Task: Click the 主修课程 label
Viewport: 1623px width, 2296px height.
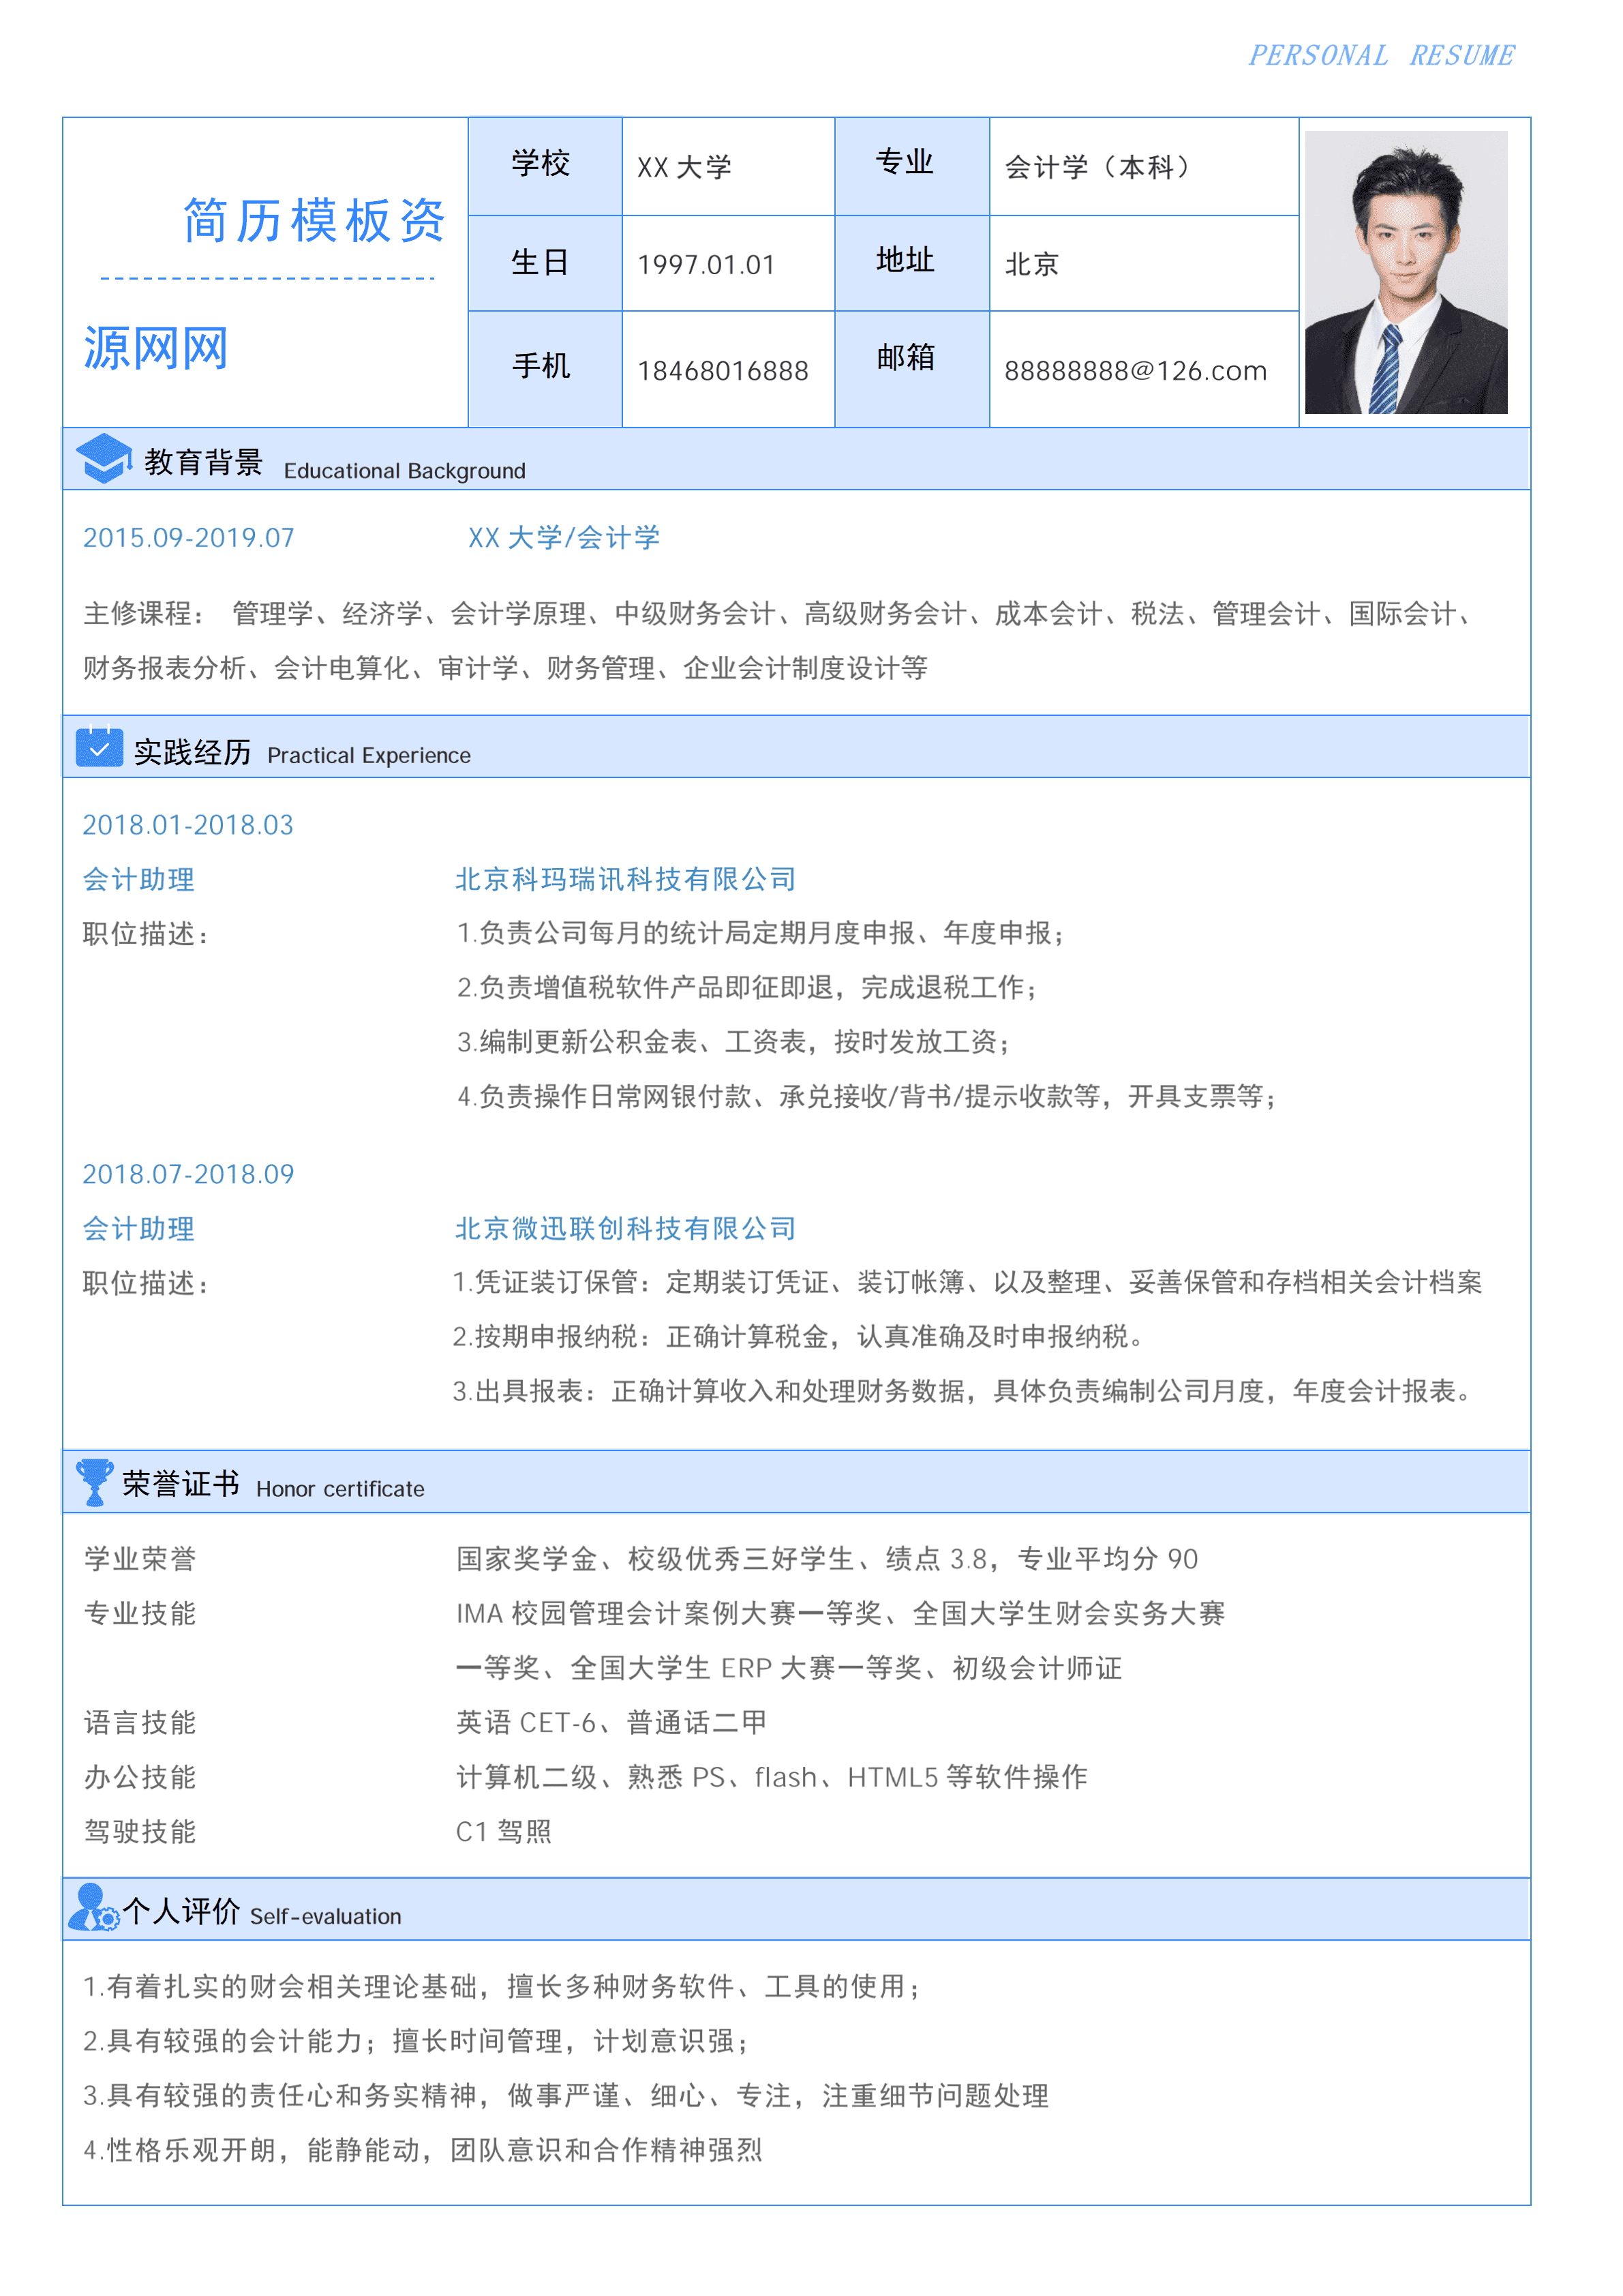Action: [x=144, y=613]
